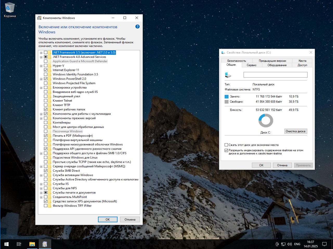This screenshot has width=333, height=249.
Task: Check the compress this disk option
Action: click(226, 145)
